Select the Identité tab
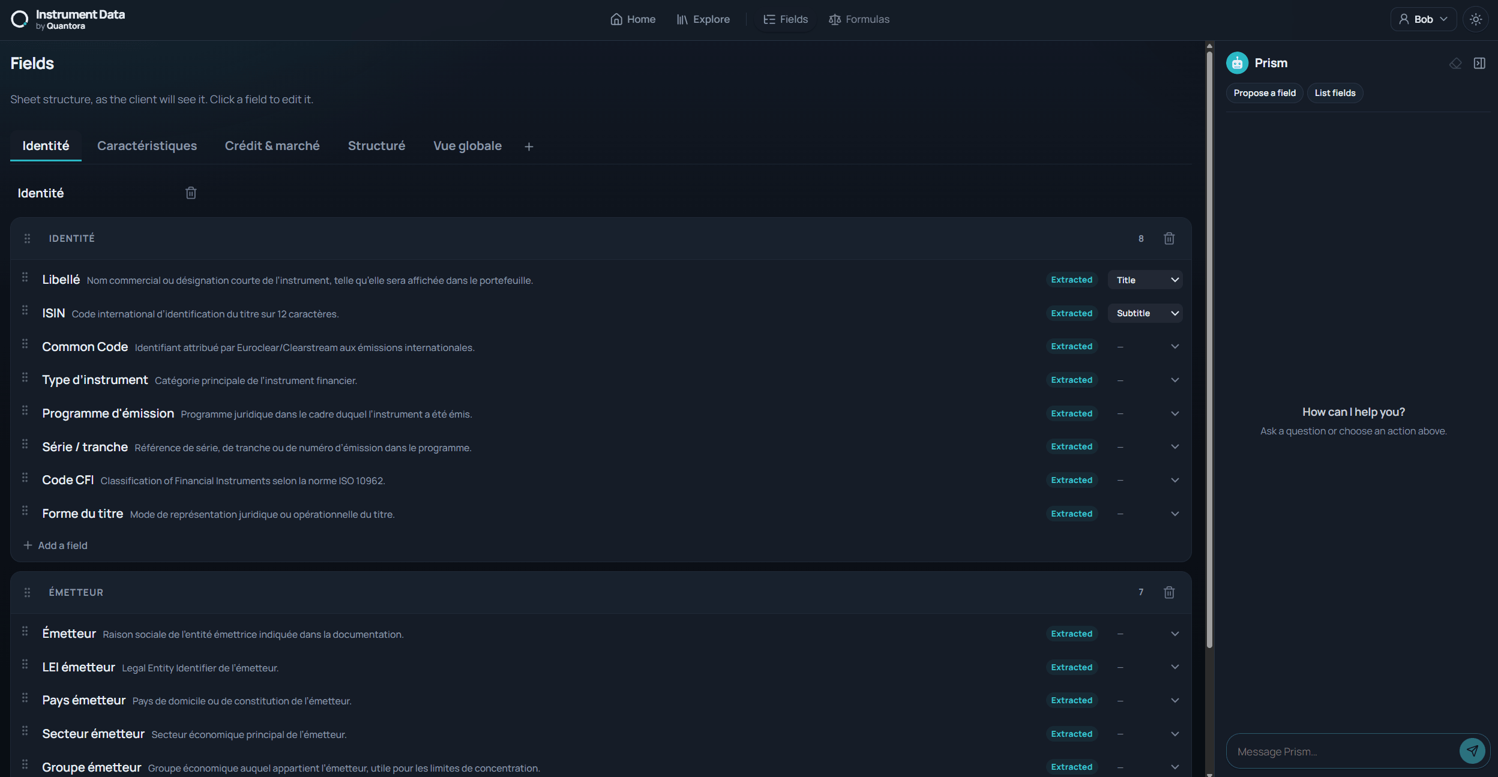Viewport: 1498px width, 777px height. point(46,146)
